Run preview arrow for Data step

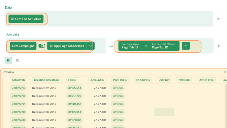click(x=218, y=19)
